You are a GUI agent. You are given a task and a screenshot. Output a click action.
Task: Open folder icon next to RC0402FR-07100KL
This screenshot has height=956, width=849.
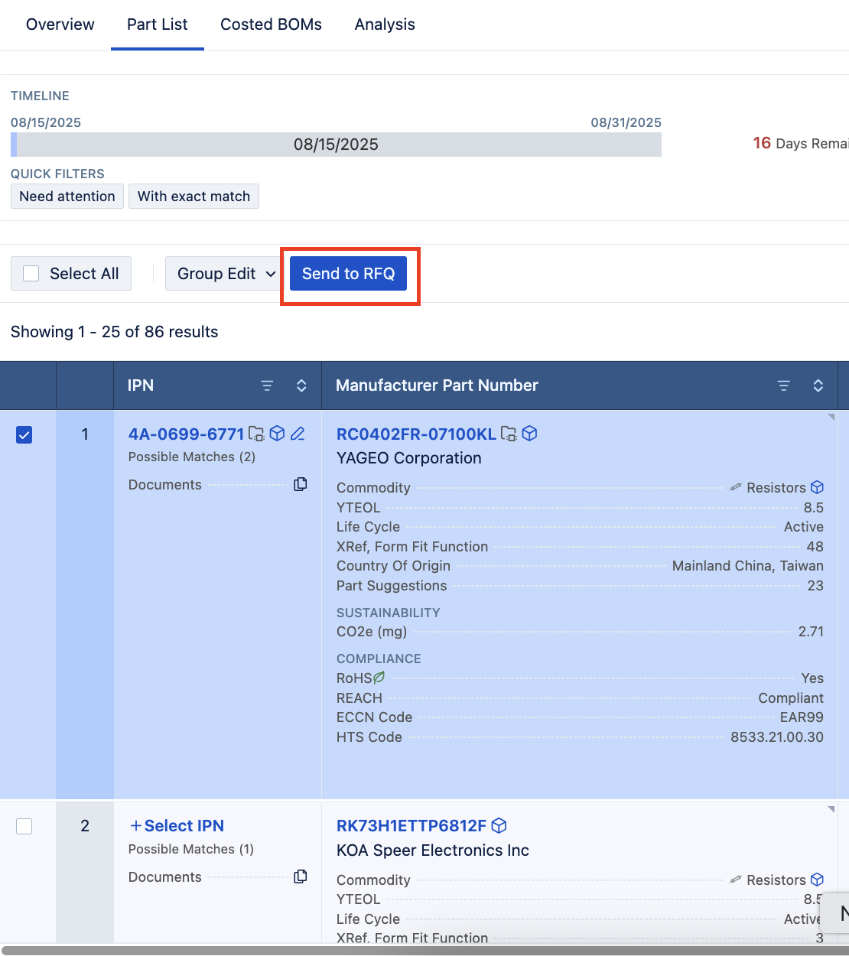click(509, 434)
